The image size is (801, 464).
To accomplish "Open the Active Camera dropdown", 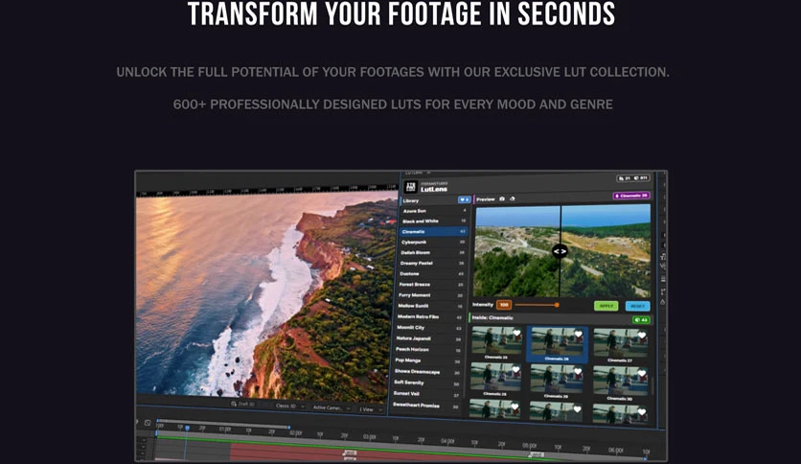I will (x=331, y=407).
